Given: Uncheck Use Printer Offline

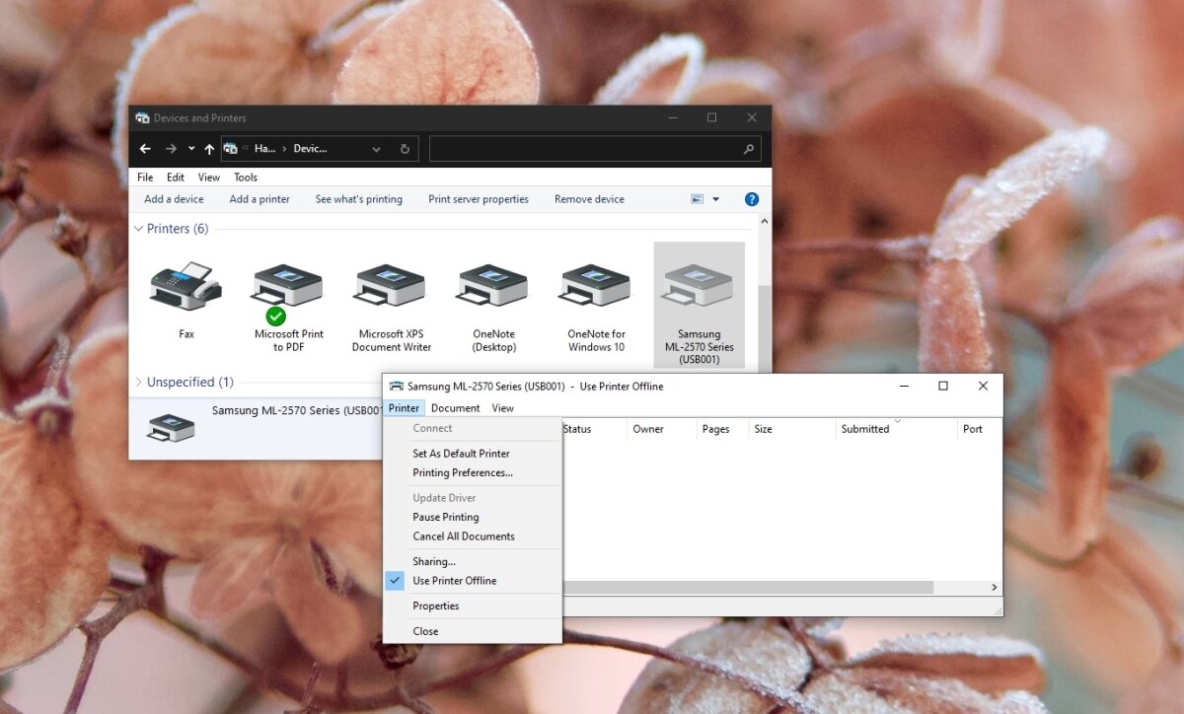Looking at the screenshot, I should tap(454, 581).
